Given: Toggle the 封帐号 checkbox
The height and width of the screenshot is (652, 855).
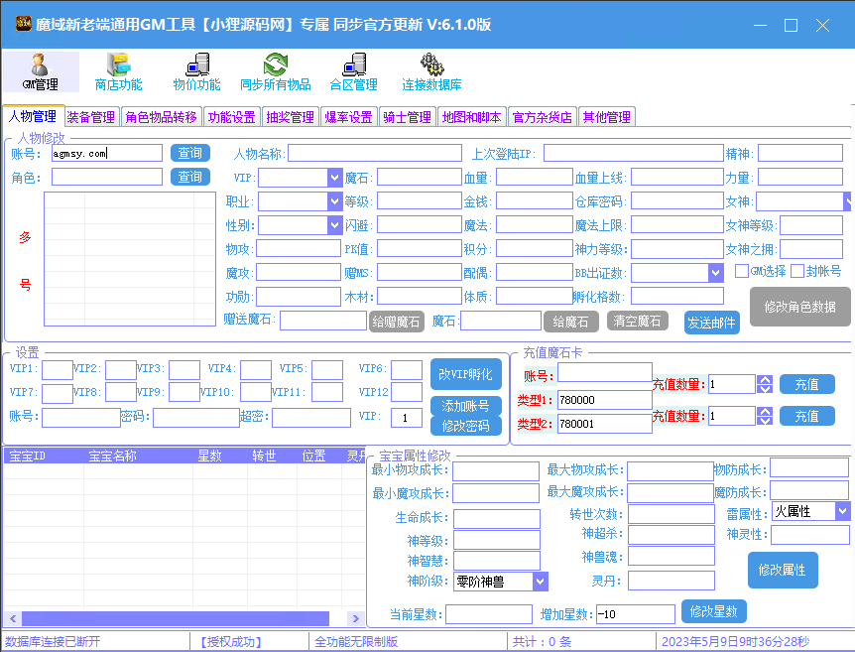Looking at the screenshot, I should pos(797,271).
